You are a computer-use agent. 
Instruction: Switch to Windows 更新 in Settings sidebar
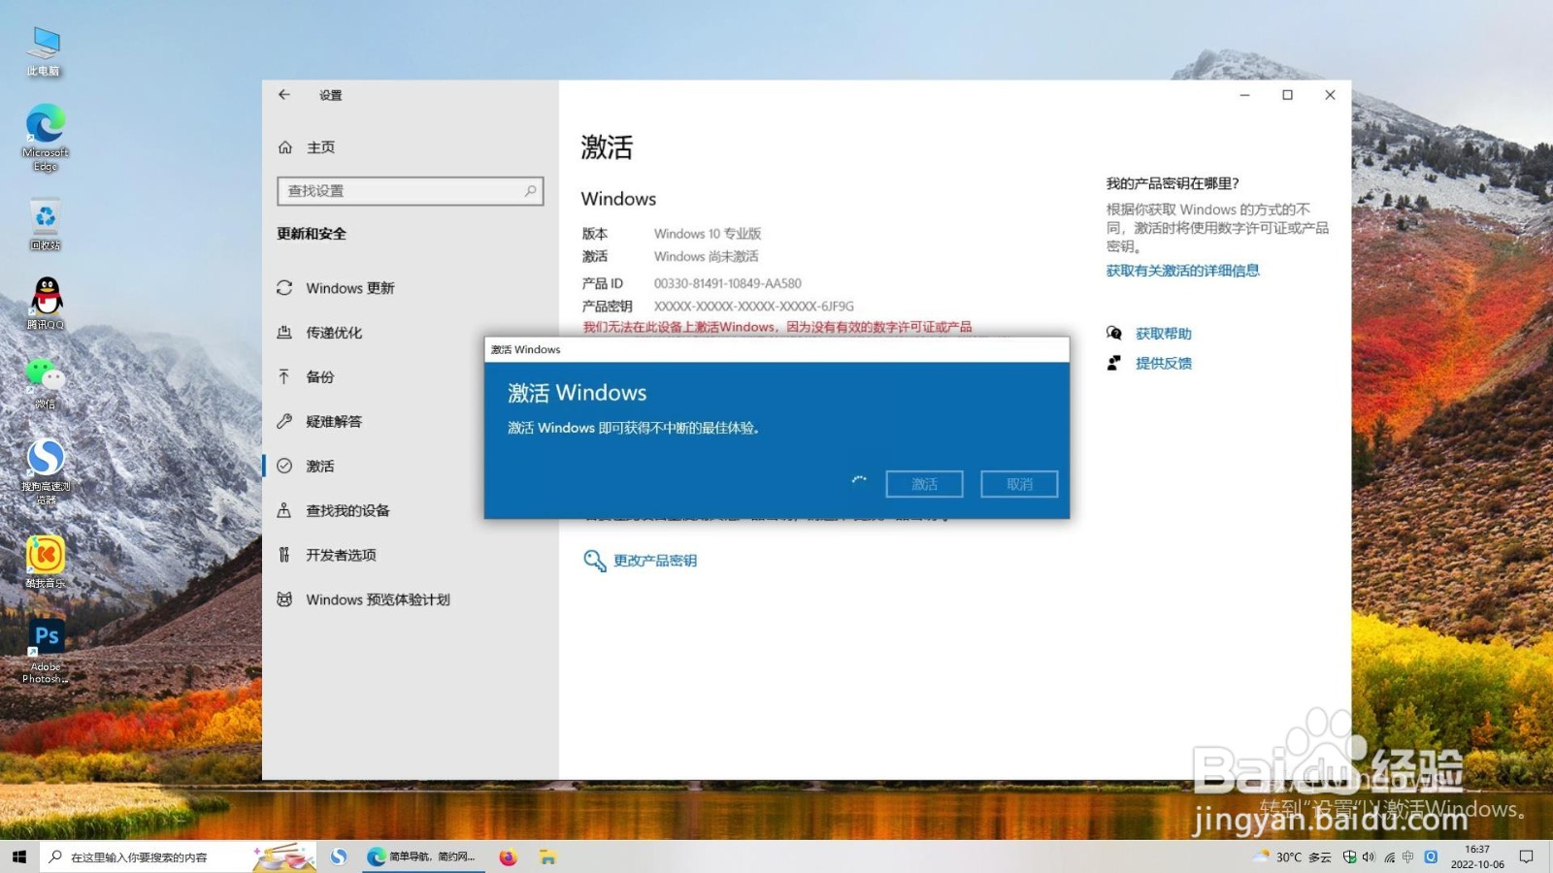[x=349, y=288]
